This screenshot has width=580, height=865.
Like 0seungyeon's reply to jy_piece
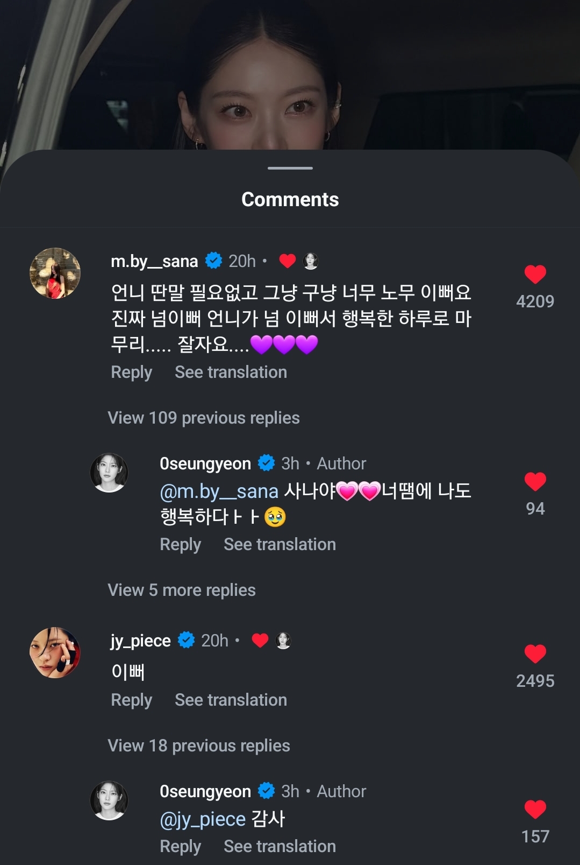(535, 809)
